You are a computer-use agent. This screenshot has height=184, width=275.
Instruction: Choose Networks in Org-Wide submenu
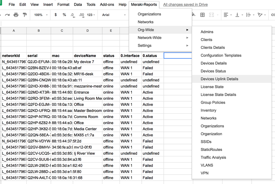click(232, 118)
